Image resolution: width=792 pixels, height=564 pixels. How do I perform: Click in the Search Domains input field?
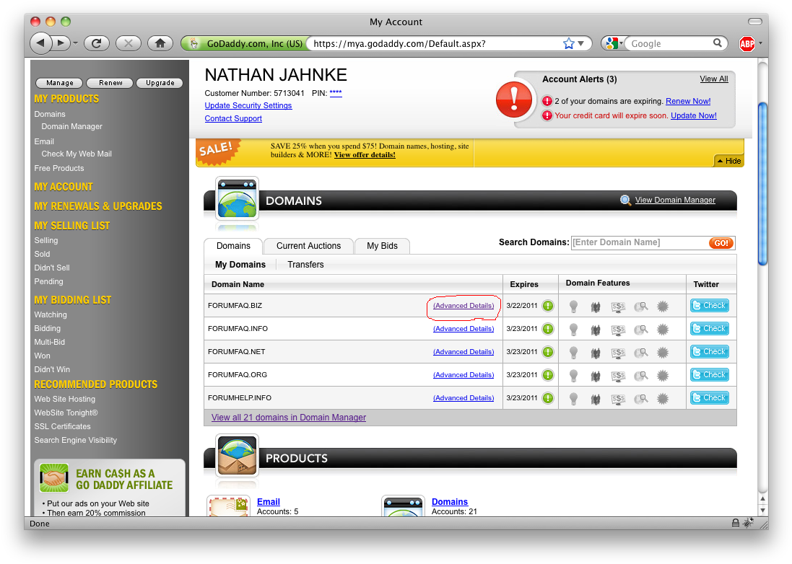640,242
